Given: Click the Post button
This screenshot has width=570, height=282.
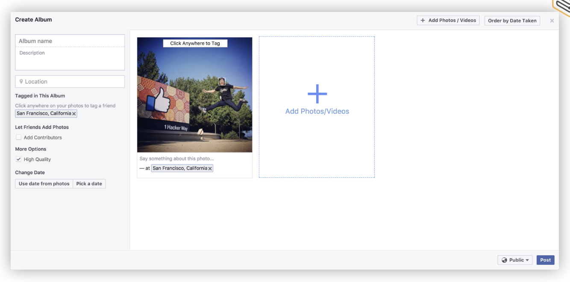Looking at the screenshot, I should [546, 260].
